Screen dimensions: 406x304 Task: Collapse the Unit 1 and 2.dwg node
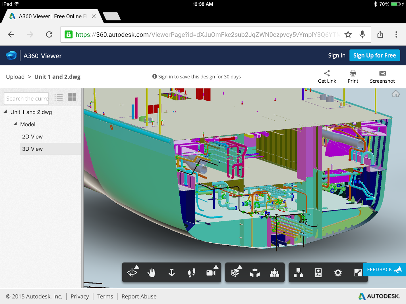click(5, 112)
